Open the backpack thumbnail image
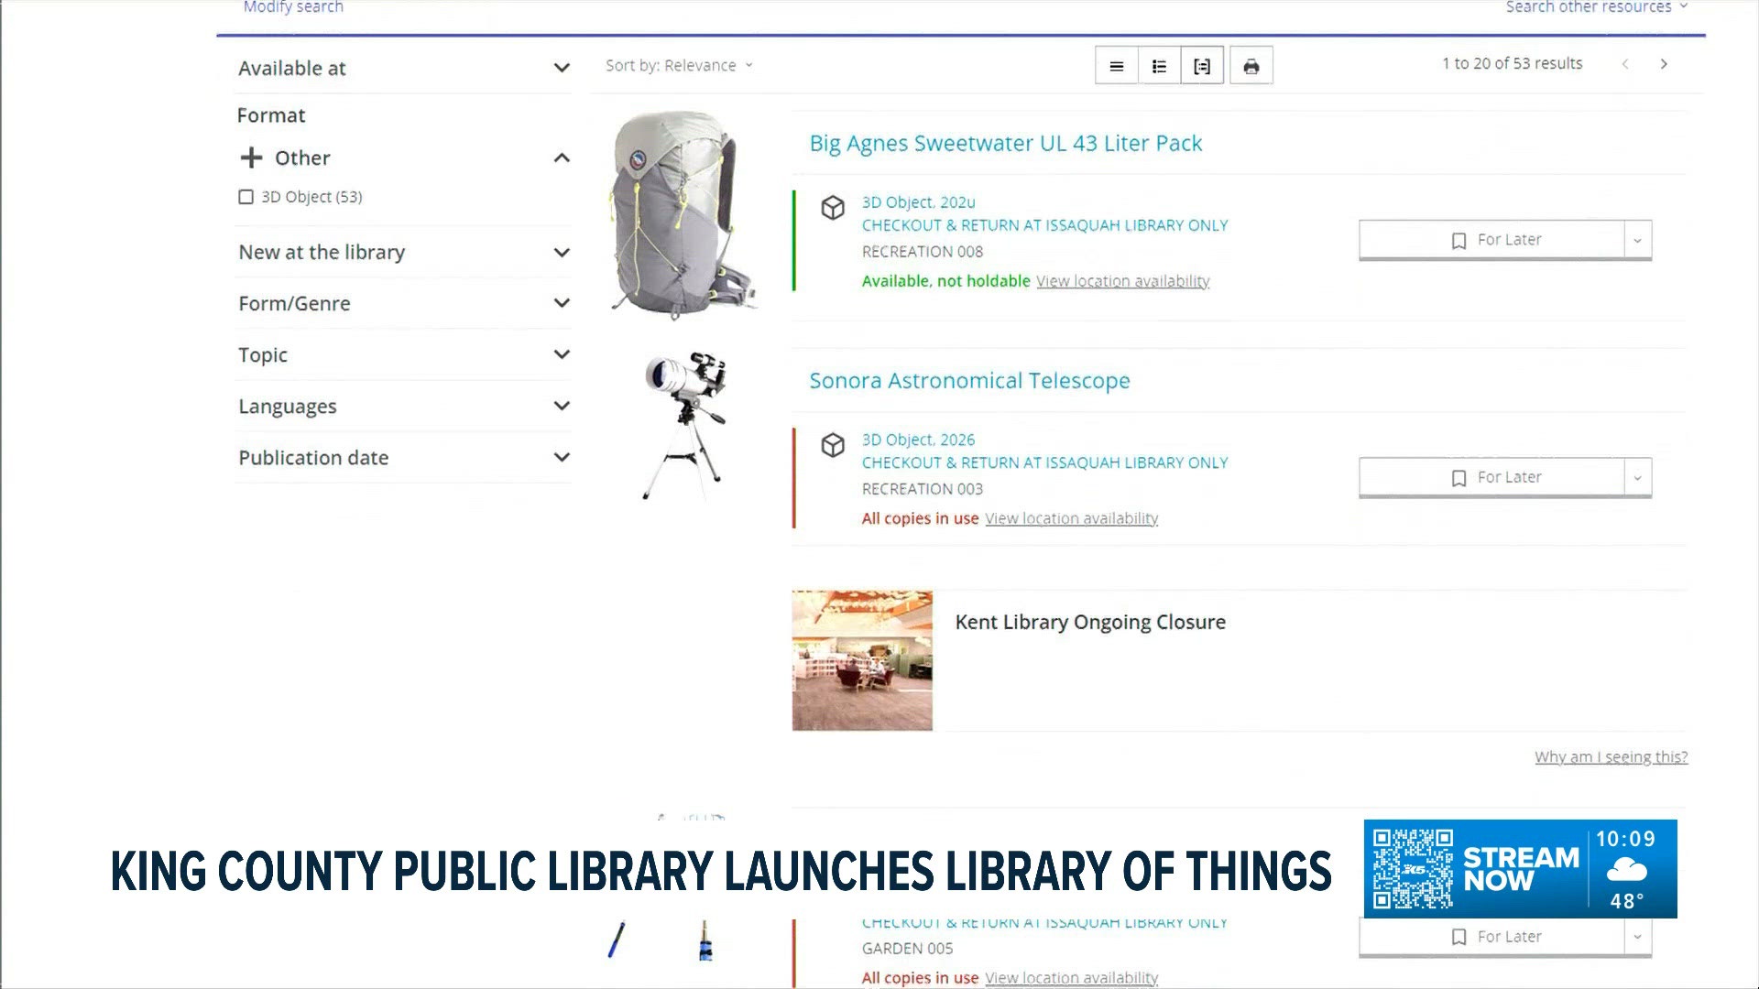This screenshot has height=989, width=1759. (683, 215)
